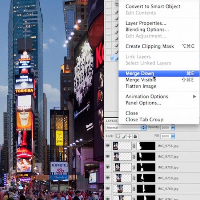Click the lock image pixels brush icon
Image resolution: width=200 pixels, height=200 pixels.
[x=124, y=136]
